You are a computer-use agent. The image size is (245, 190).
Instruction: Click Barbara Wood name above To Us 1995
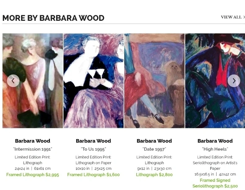click(x=94, y=141)
